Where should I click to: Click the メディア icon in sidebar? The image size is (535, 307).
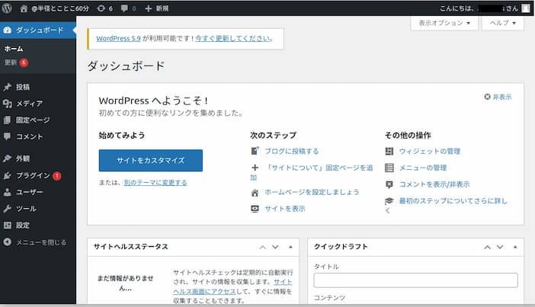[x=7, y=104]
